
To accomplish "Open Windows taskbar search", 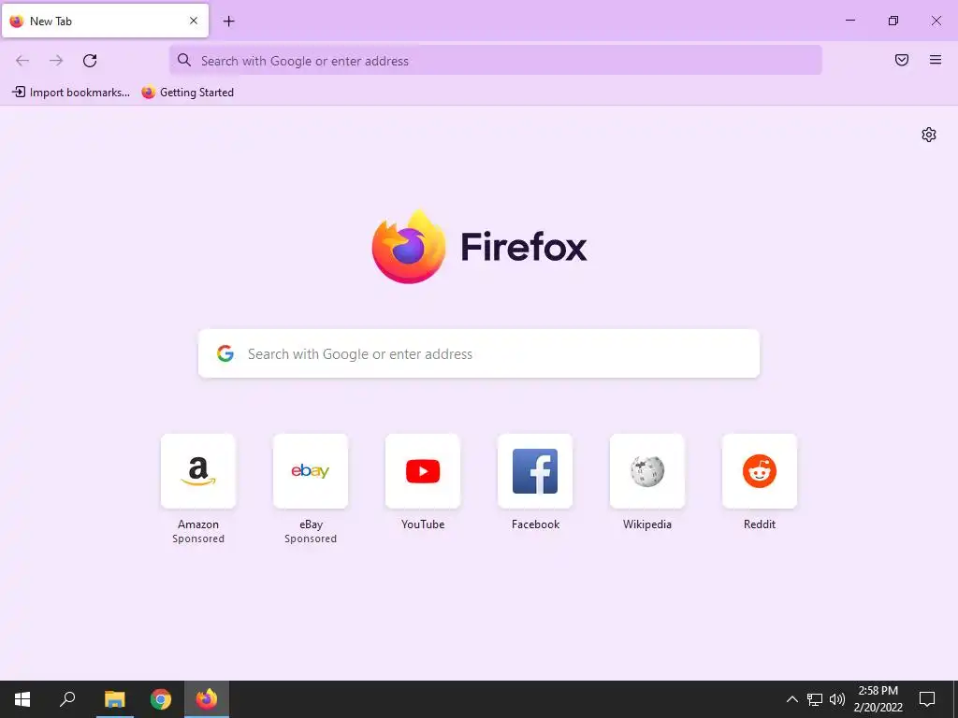I will pos(67,699).
